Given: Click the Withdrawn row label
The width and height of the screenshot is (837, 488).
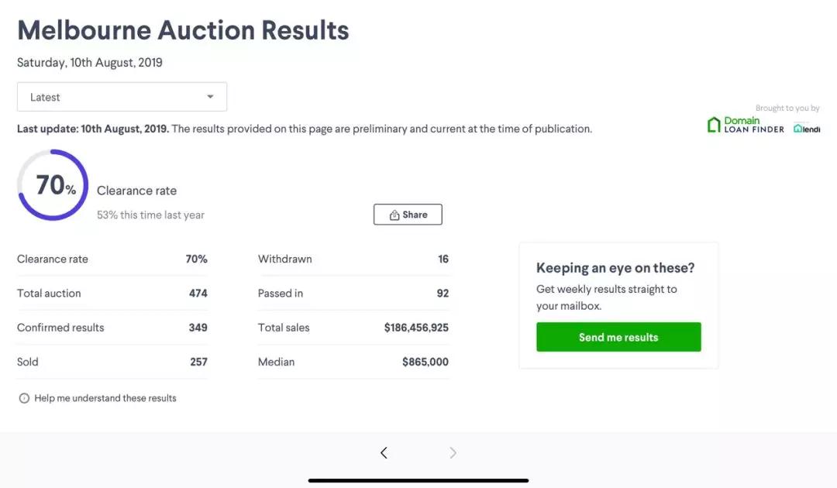Looking at the screenshot, I should click(285, 259).
